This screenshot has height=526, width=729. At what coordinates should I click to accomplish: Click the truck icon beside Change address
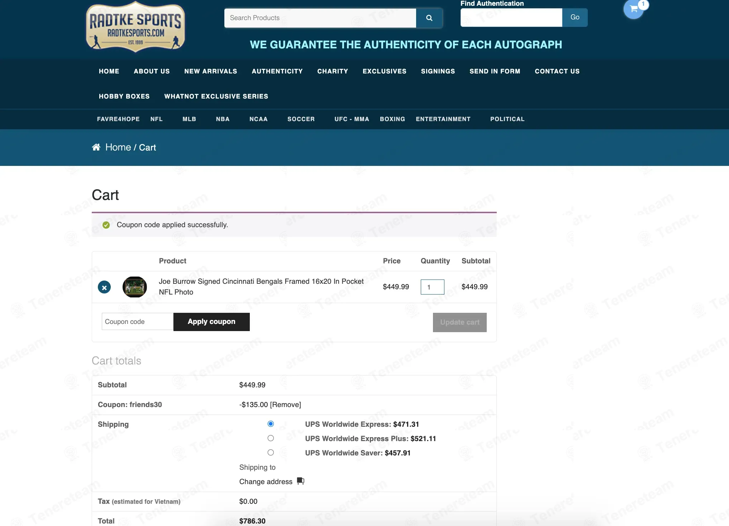pyautogui.click(x=300, y=481)
